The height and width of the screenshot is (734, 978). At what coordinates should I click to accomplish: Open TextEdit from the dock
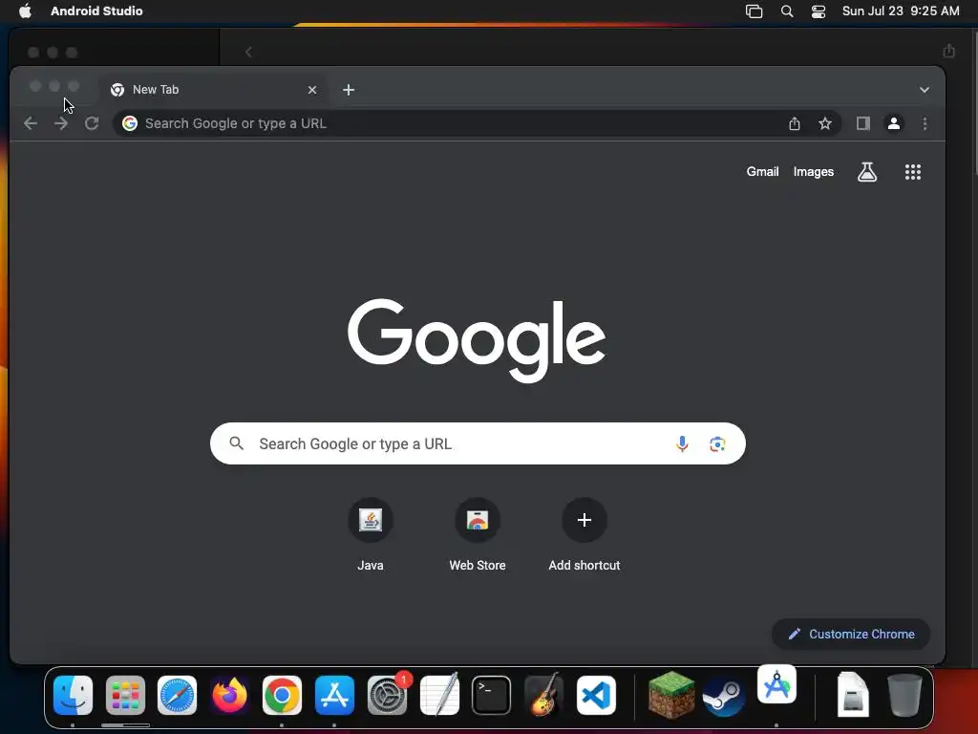pyautogui.click(x=439, y=696)
